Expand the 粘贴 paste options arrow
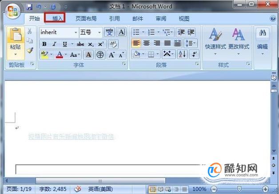Screen dimensions: 279x194 click(x=16, y=55)
